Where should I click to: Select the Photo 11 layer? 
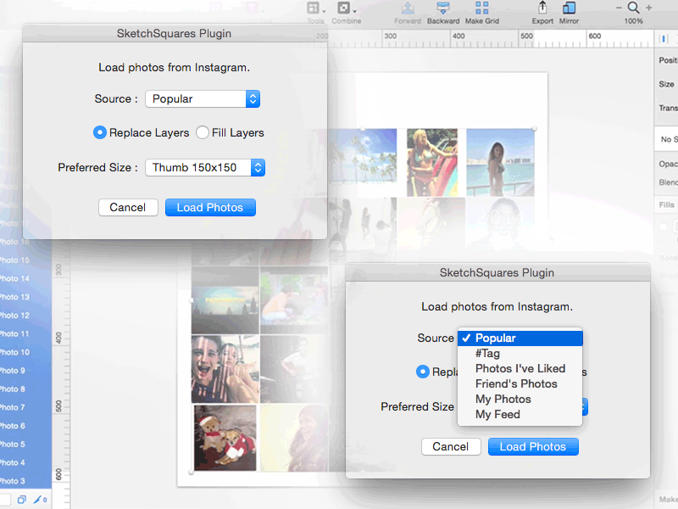(x=26, y=333)
